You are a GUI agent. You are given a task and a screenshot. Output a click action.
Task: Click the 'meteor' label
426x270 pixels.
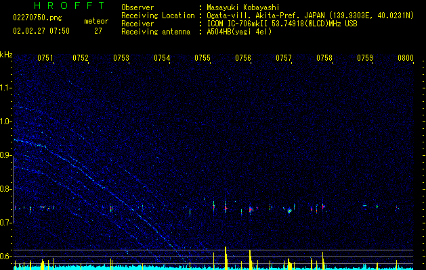point(96,21)
